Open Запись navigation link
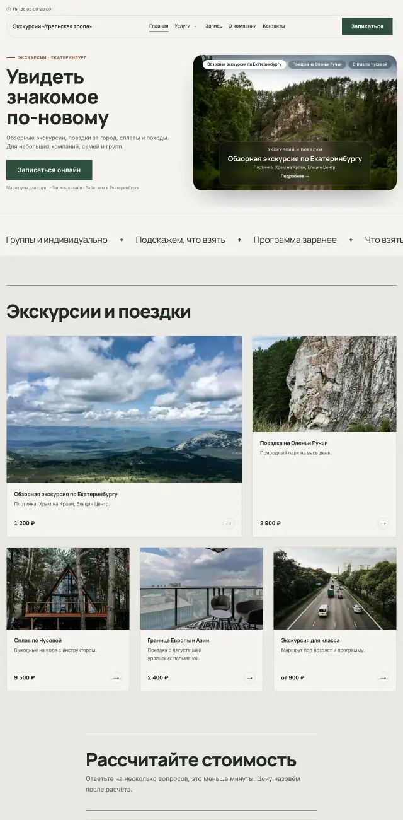This screenshot has width=403, height=820. 213,26
